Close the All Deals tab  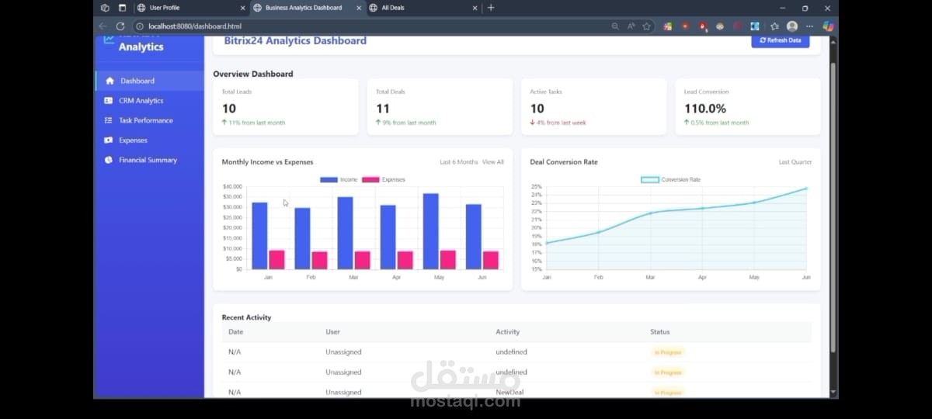pyautogui.click(x=475, y=8)
